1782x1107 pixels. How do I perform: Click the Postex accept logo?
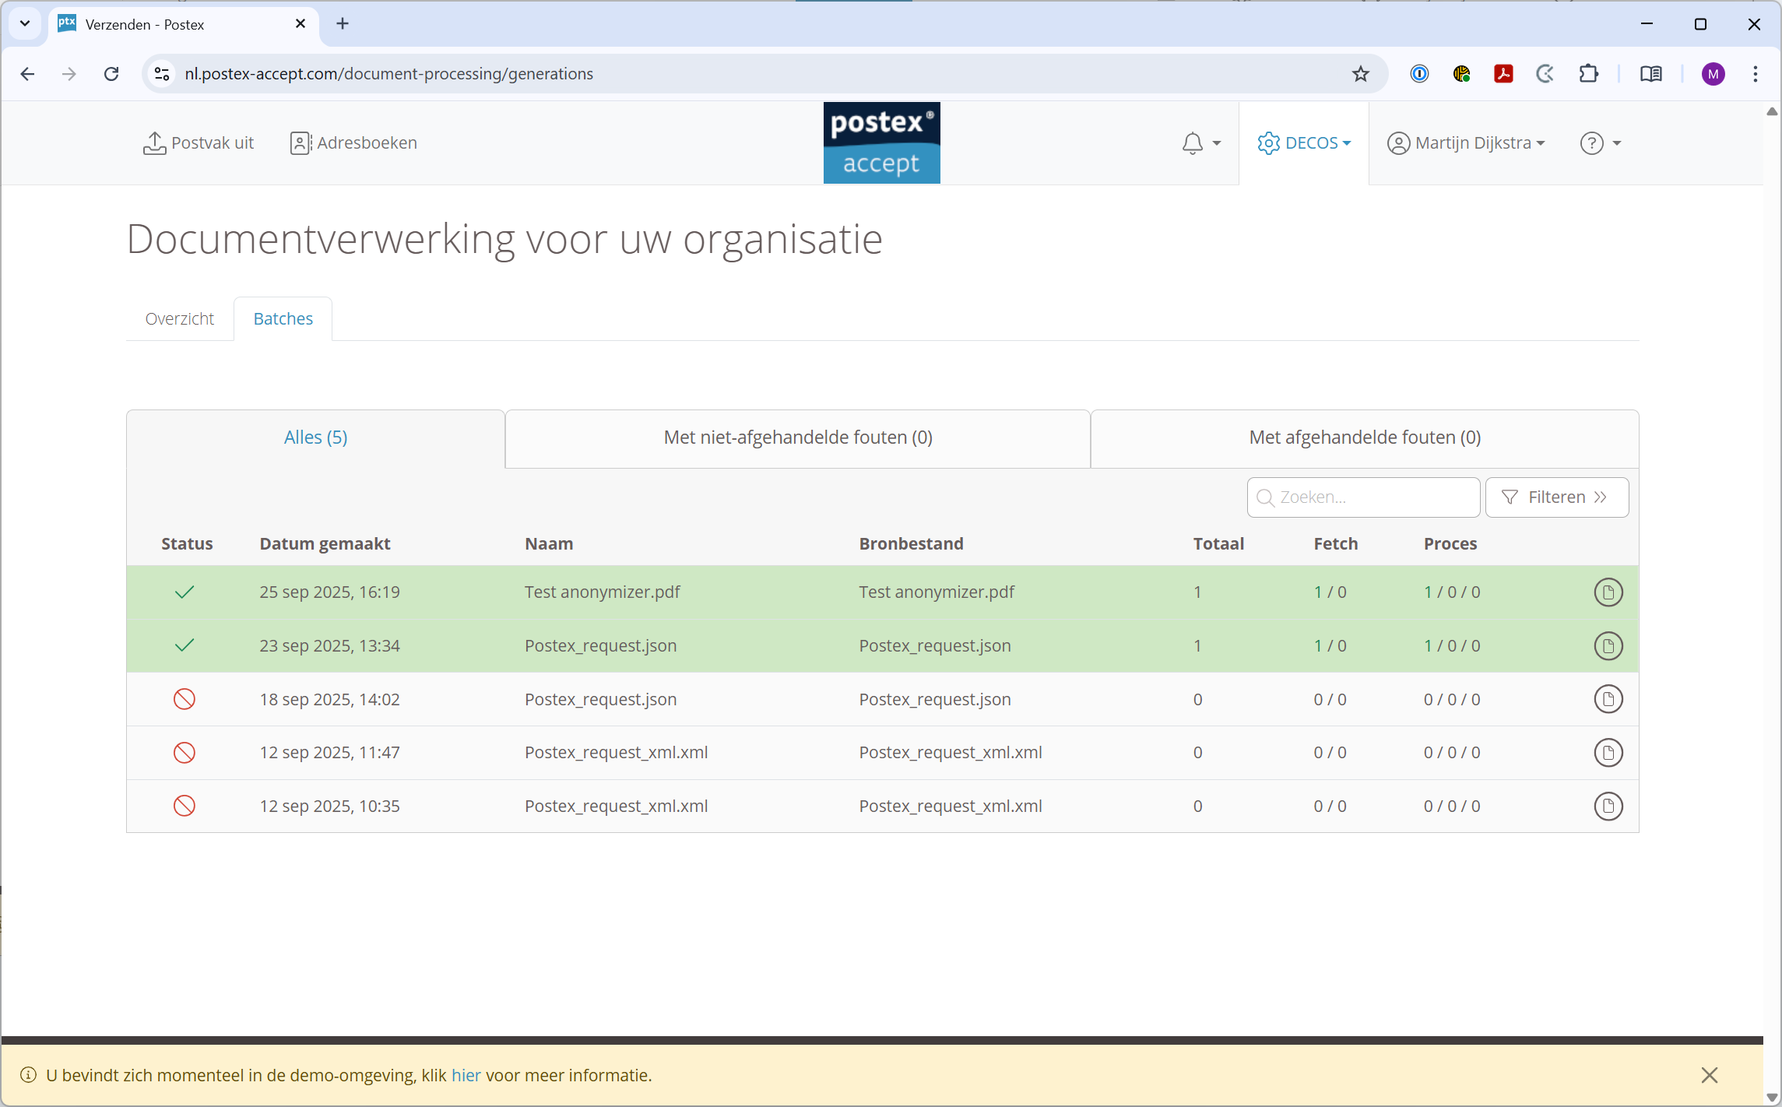[881, 143]
